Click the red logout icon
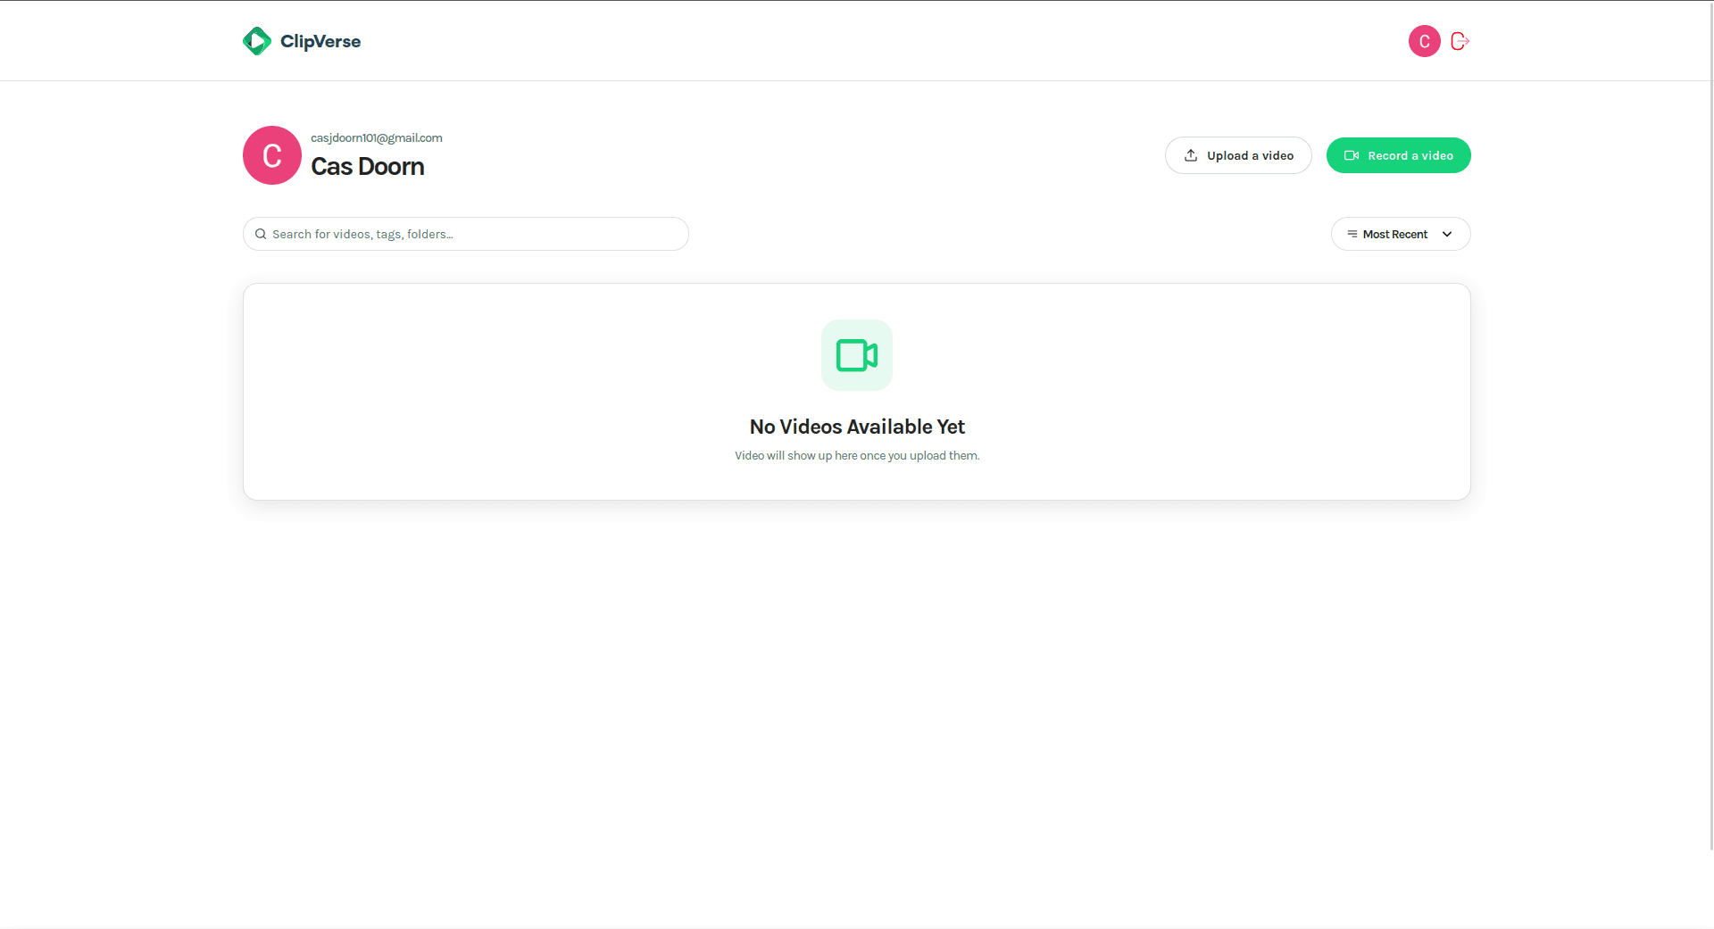Screen dimensions: 1714x929 coord(1460,41)
